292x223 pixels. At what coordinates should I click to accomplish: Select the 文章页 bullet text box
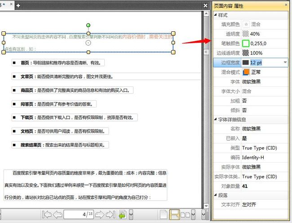pos(106,77)
